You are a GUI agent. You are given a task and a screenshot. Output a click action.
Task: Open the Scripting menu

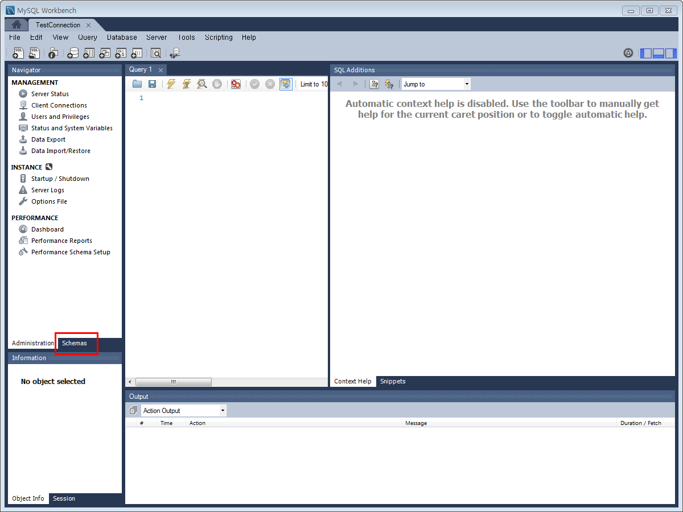[x=219, y=38]
